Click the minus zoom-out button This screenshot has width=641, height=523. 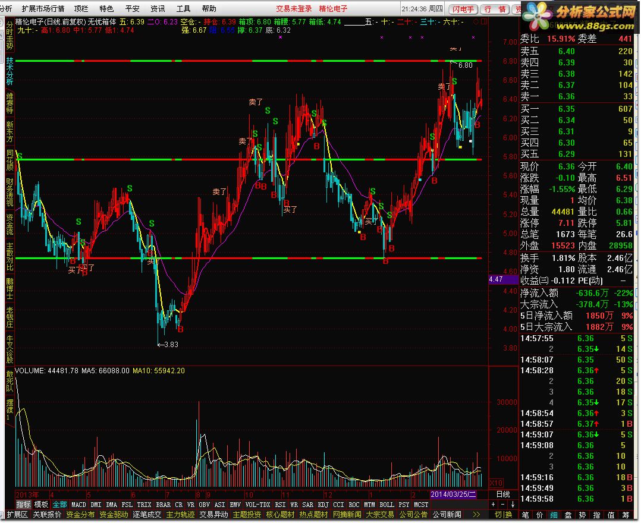(503, 505)
